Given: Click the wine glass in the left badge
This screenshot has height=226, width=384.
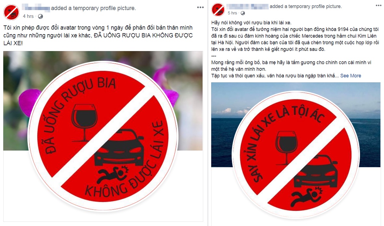Looking at the screenshot, I should (x=84, y=122).
